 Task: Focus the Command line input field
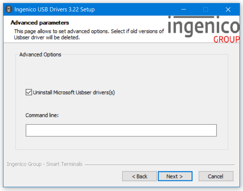point(121,130)
